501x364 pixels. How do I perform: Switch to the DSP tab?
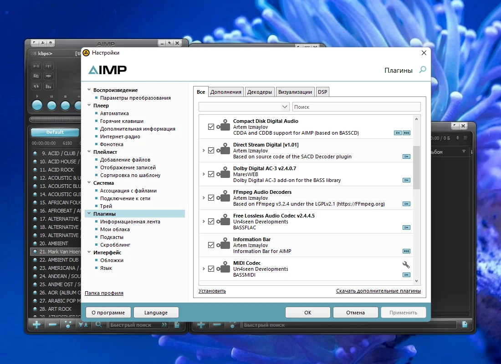[322, 92]
